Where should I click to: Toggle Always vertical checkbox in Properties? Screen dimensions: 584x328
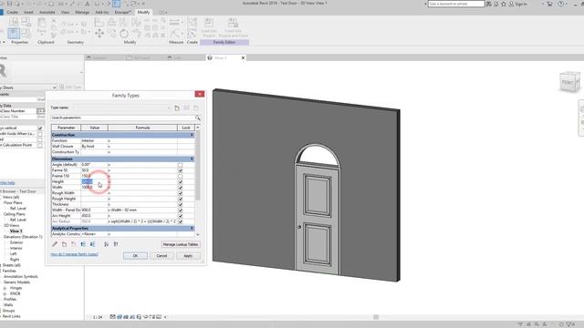(40, 128)
